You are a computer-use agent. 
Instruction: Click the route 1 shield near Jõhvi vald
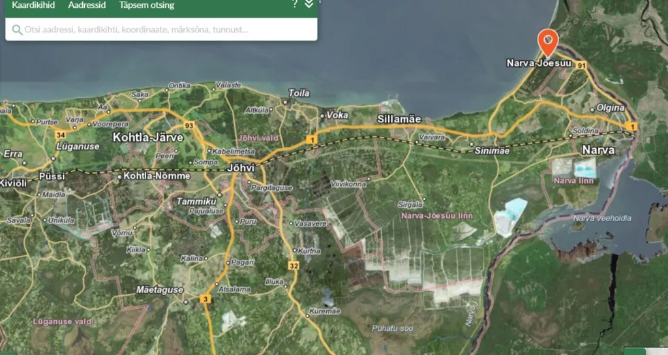[312, 140]
